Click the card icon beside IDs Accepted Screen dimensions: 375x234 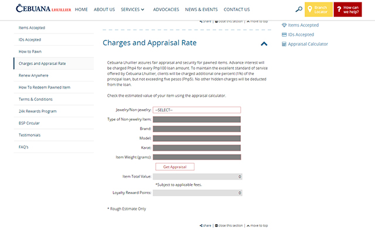click(284, 35)
